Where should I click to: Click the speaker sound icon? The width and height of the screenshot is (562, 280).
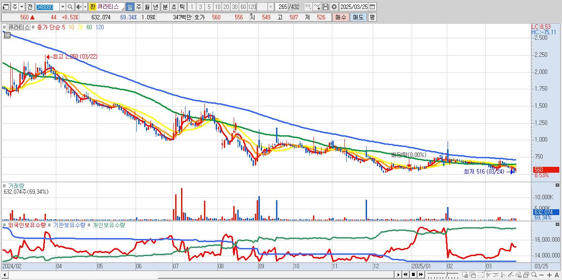pyautogui.click(x=79, y=7)
